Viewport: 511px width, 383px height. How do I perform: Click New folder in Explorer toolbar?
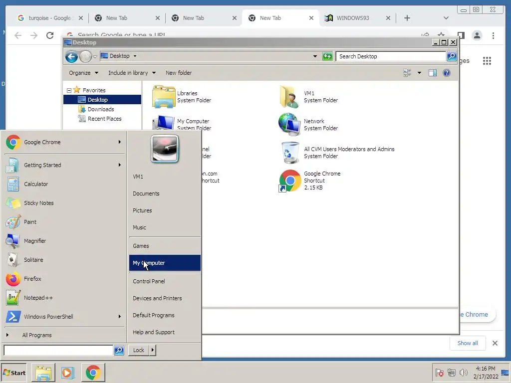pyautogui.click(x=179, y=73)
